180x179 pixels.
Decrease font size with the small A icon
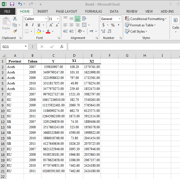point(57,25)
